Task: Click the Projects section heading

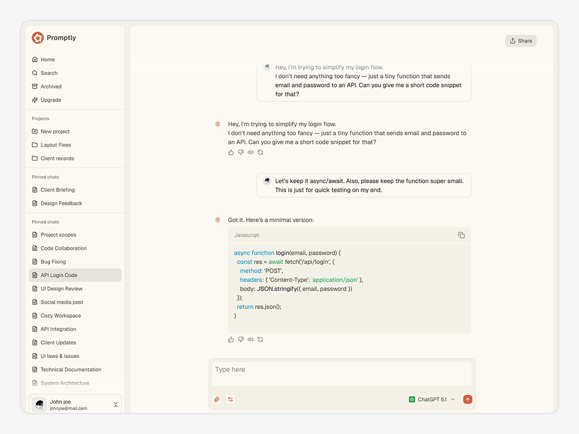Action: (x=40, y=119)
